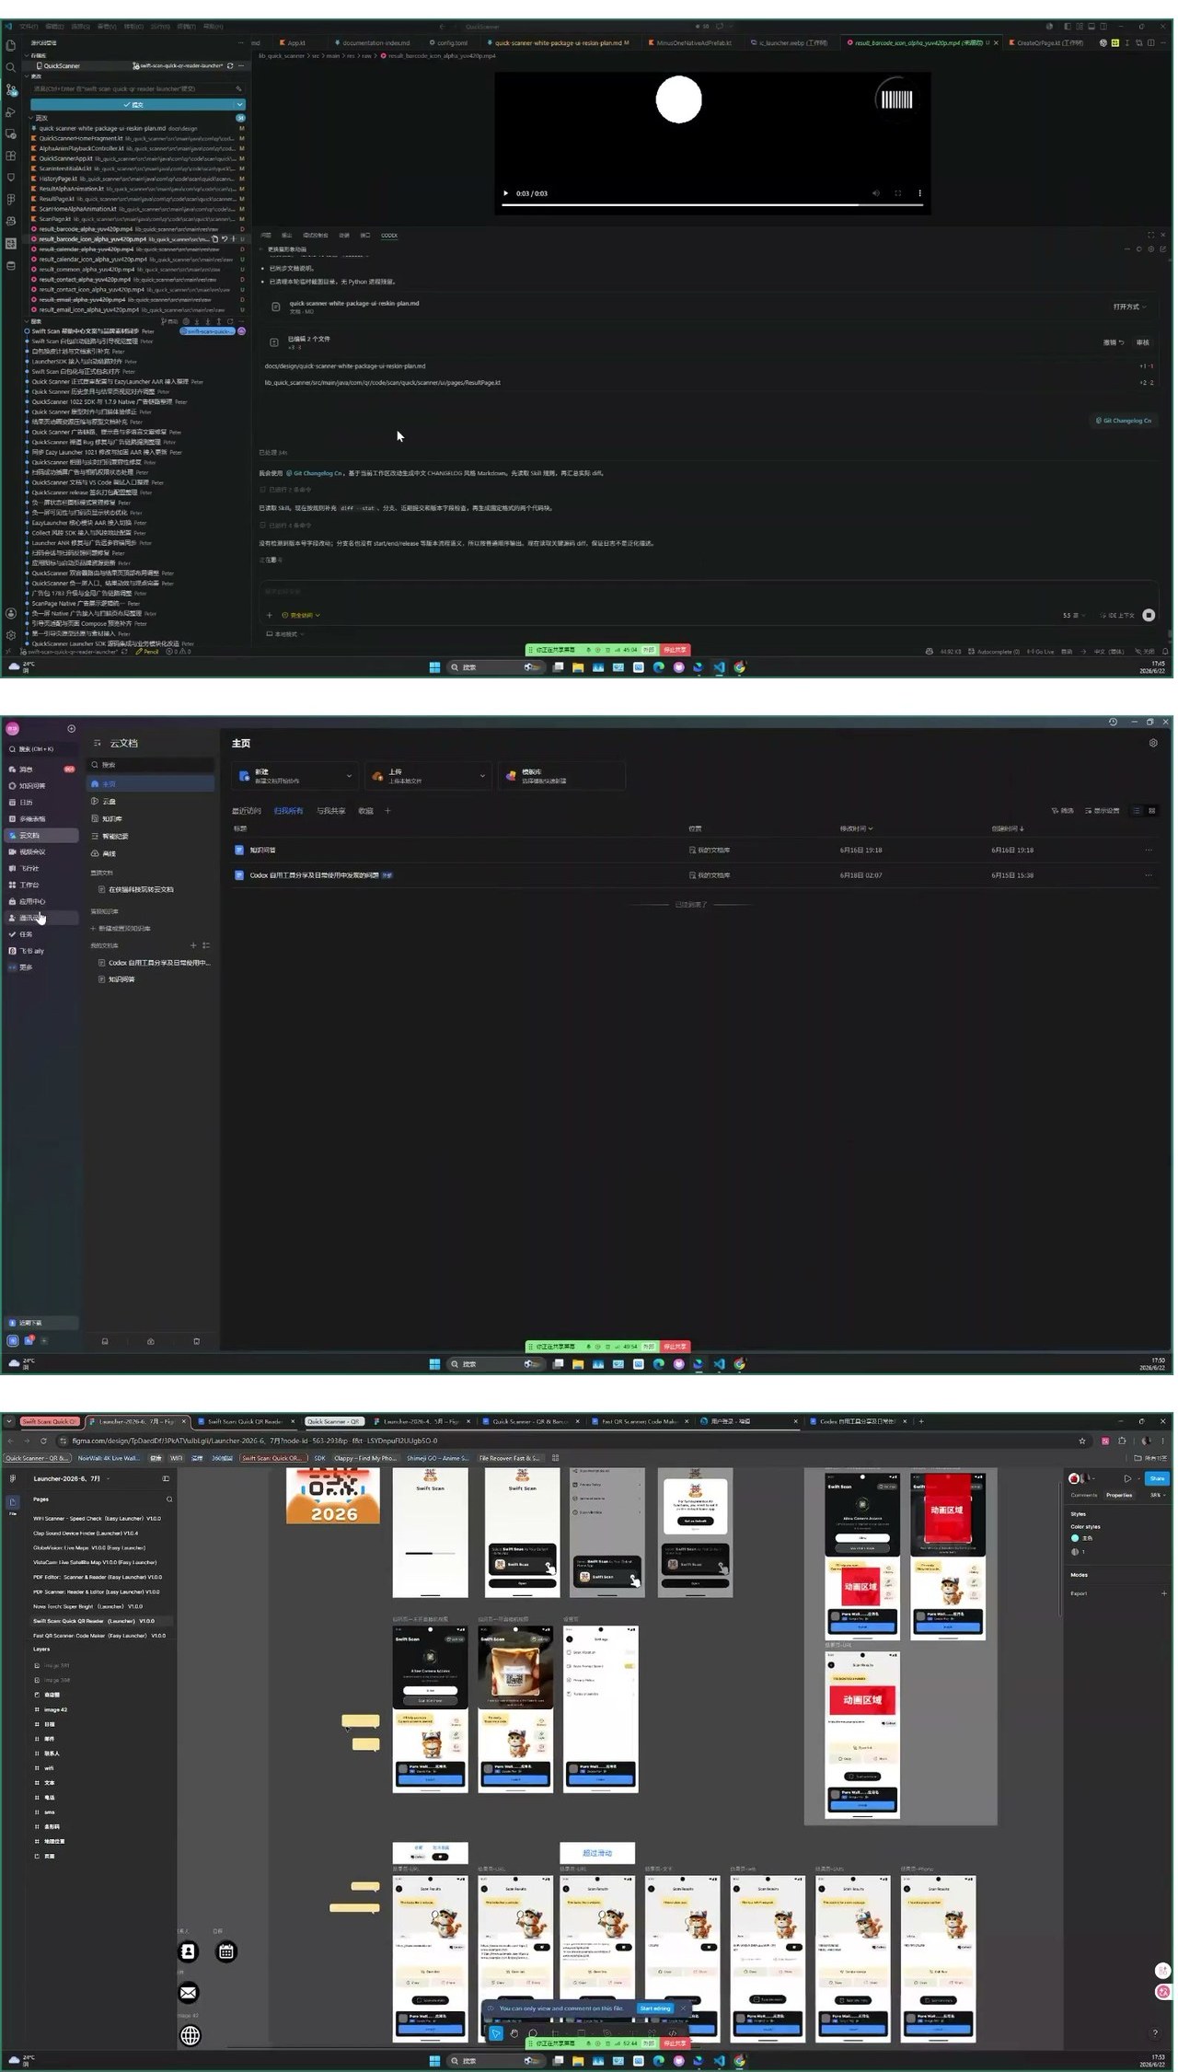This screenshot has width=1178, height=2072.
Task: Seek on the VS Code video progress bar
Action: 713,204
